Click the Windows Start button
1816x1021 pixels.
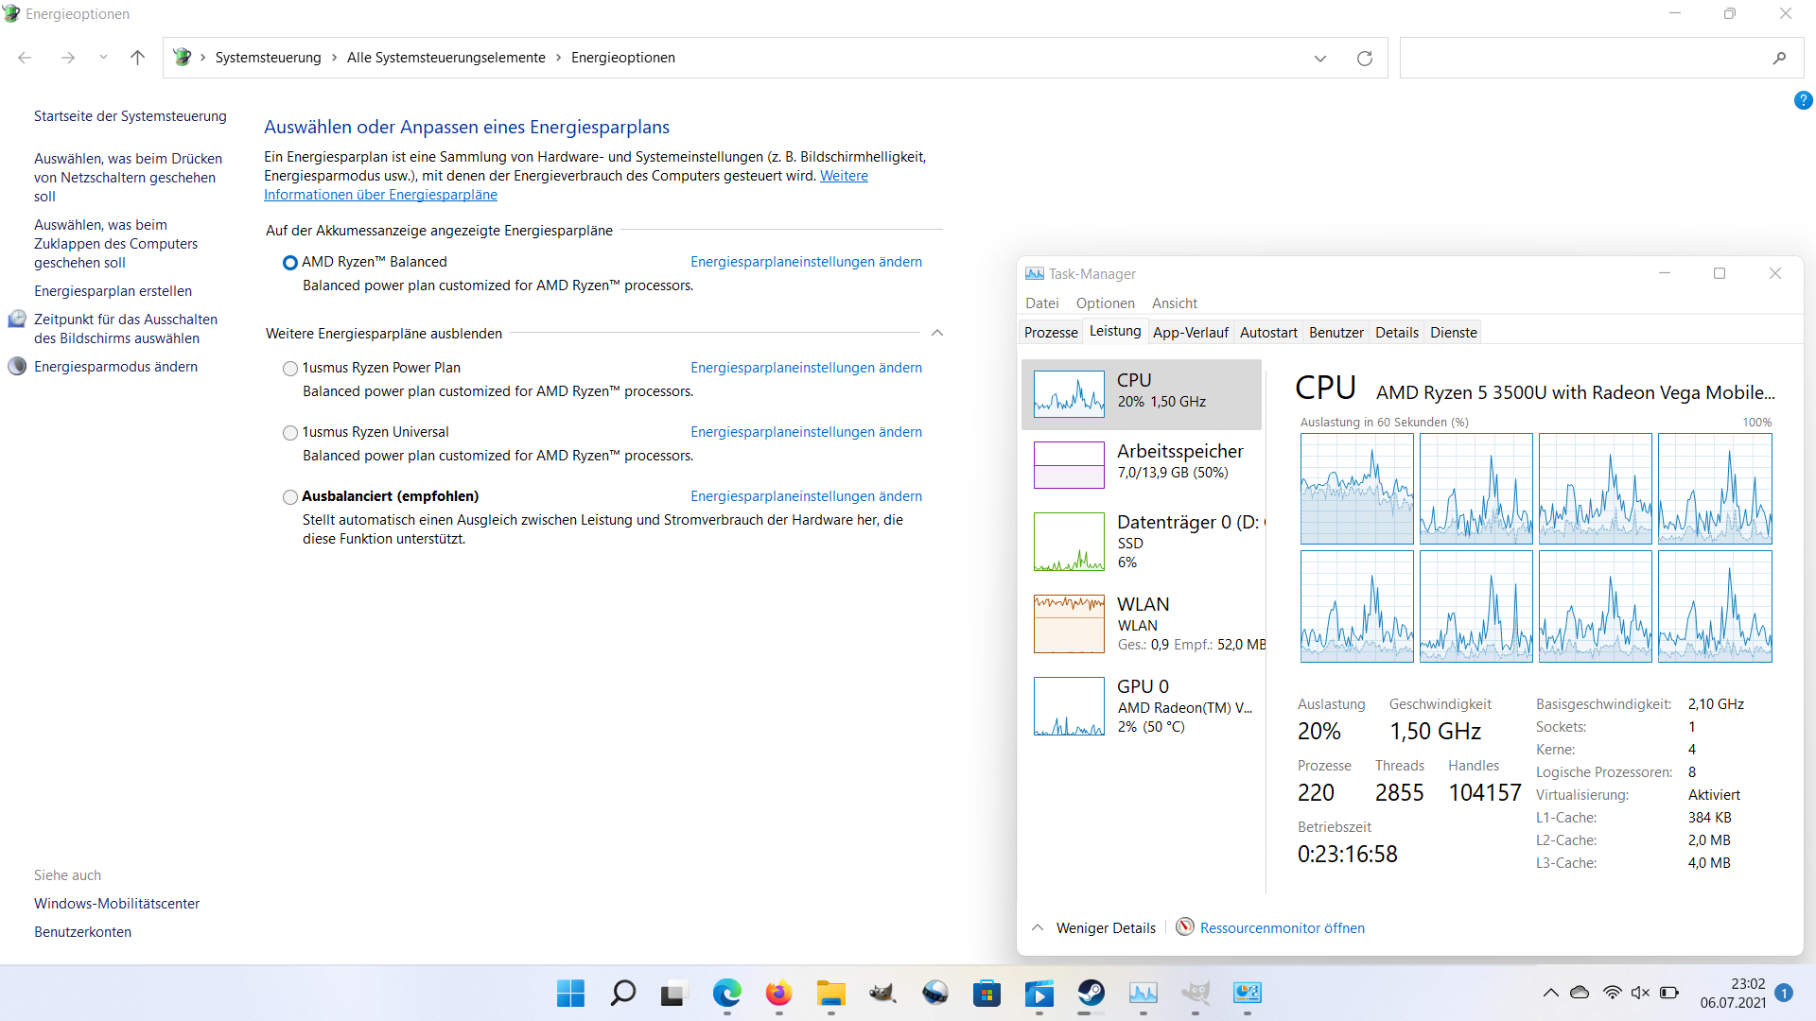pos(570,993)
